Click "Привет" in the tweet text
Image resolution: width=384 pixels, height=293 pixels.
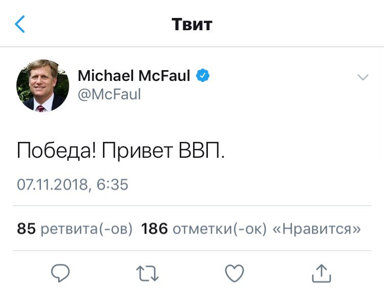137,151
